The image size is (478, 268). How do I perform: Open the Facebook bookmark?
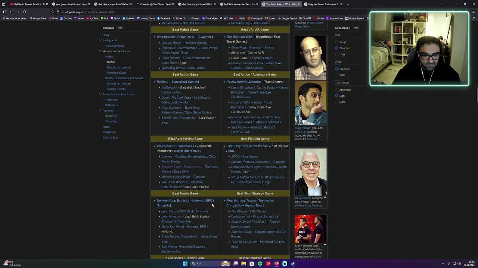click(x=163, y=18)
